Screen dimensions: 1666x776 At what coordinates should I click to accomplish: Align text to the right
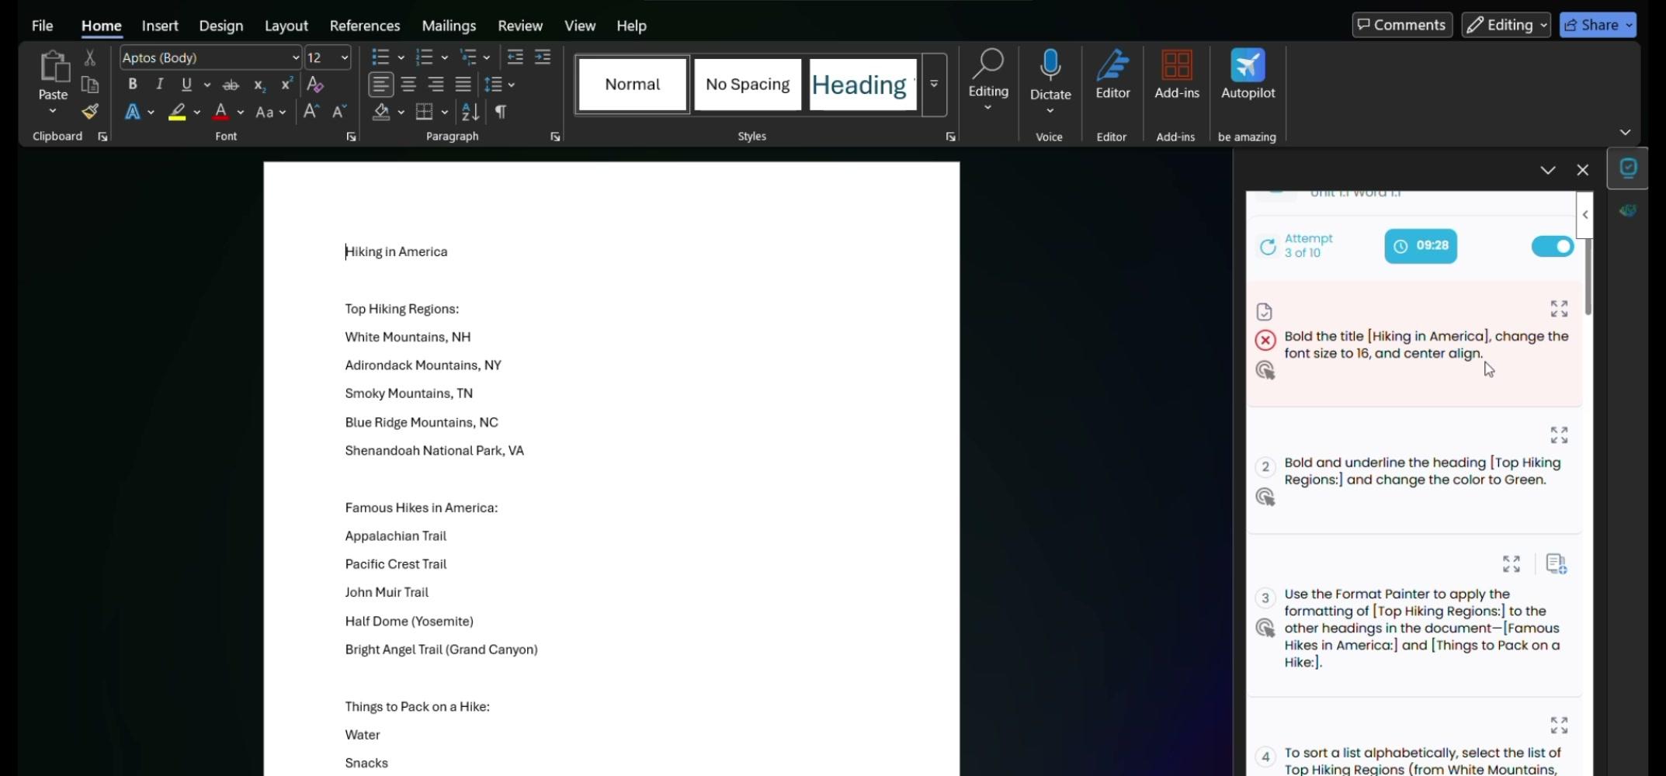point(436,84)
